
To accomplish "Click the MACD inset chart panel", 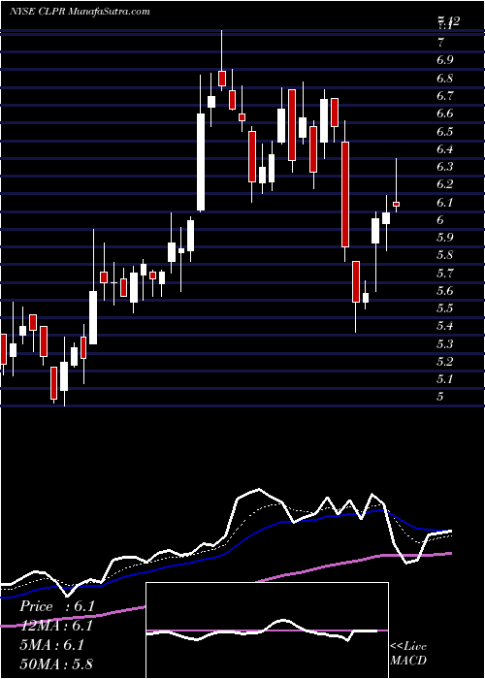I will pos(267,630).
